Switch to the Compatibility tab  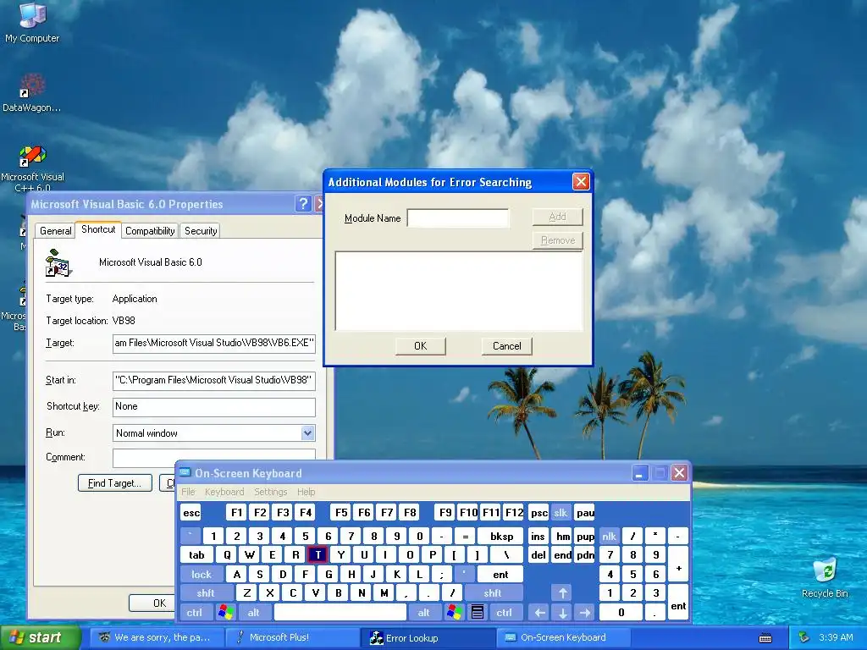150,231
